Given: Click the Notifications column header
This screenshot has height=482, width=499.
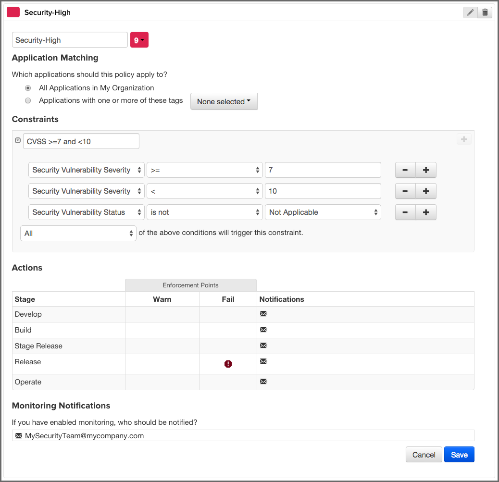Looking at the screenshot, I should pos(281,299).
